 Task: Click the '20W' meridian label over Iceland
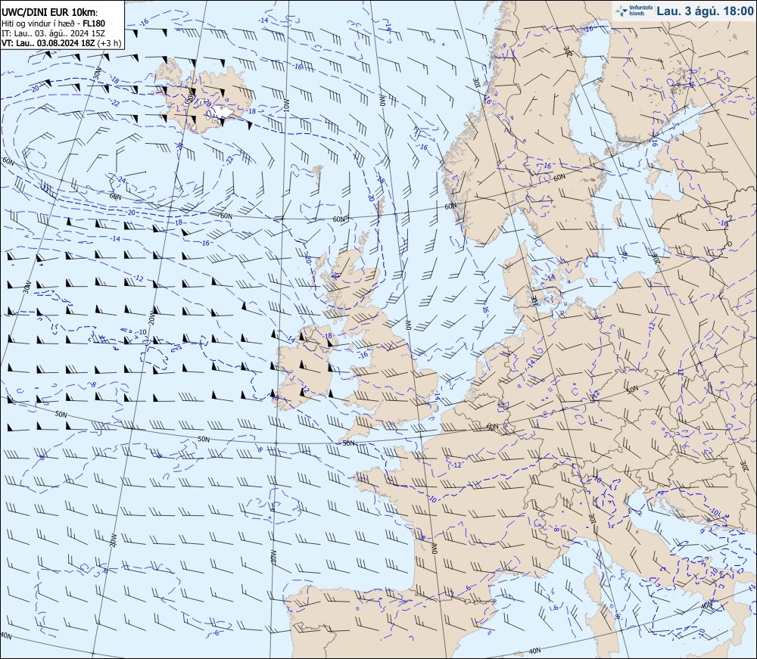click(x=191, y=94)
